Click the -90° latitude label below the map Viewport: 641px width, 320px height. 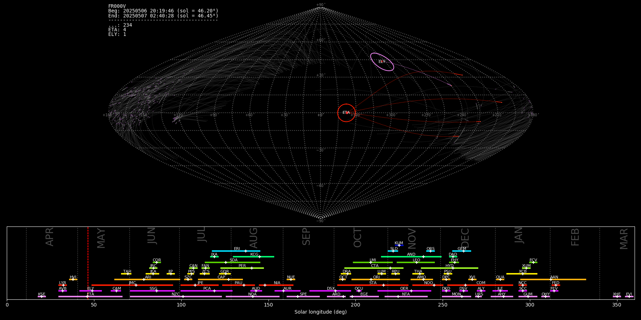[321, 221]
